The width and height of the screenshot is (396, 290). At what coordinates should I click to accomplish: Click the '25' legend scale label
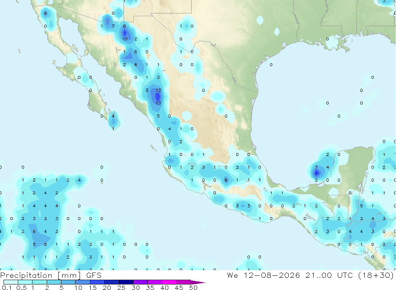coord(121,288)
